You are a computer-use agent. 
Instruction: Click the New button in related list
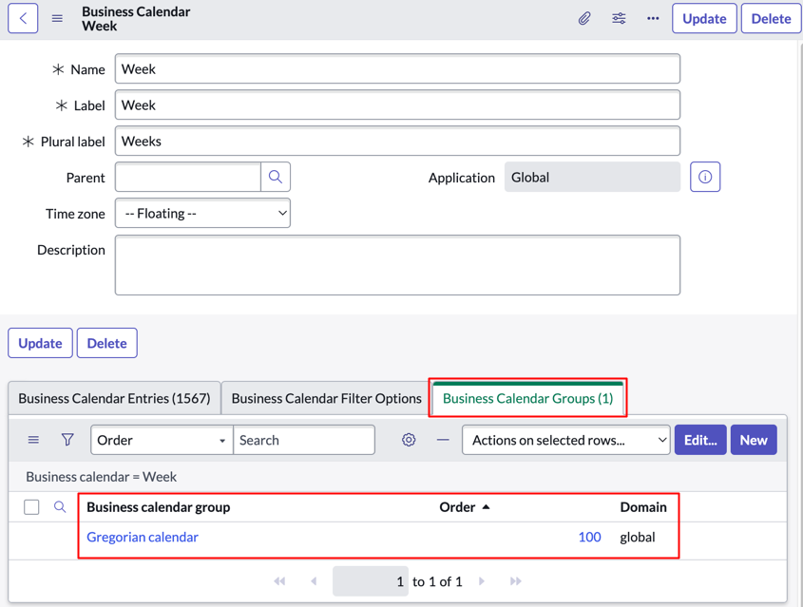click(754, 440)
